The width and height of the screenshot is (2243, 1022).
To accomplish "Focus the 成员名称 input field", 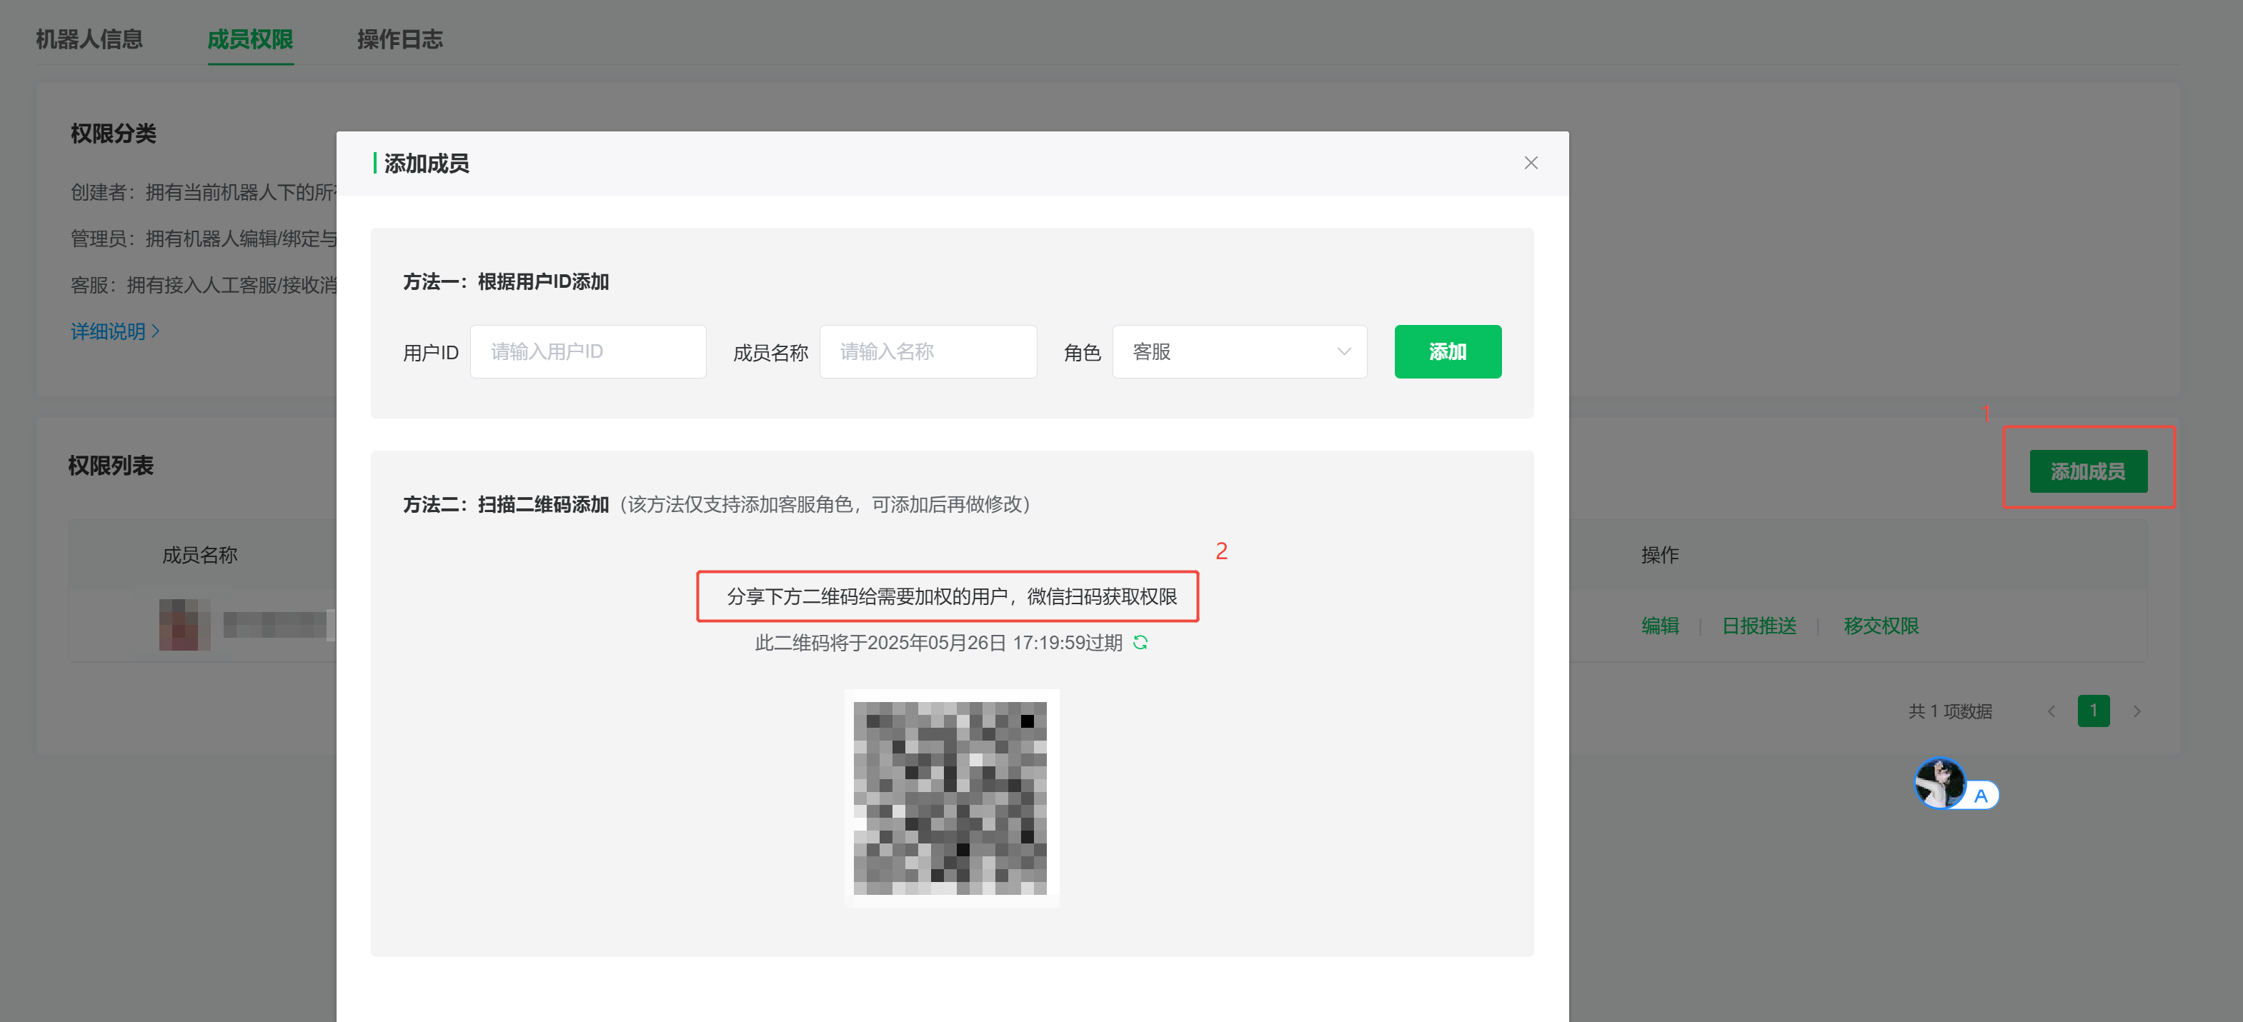I will pos(927,351).
